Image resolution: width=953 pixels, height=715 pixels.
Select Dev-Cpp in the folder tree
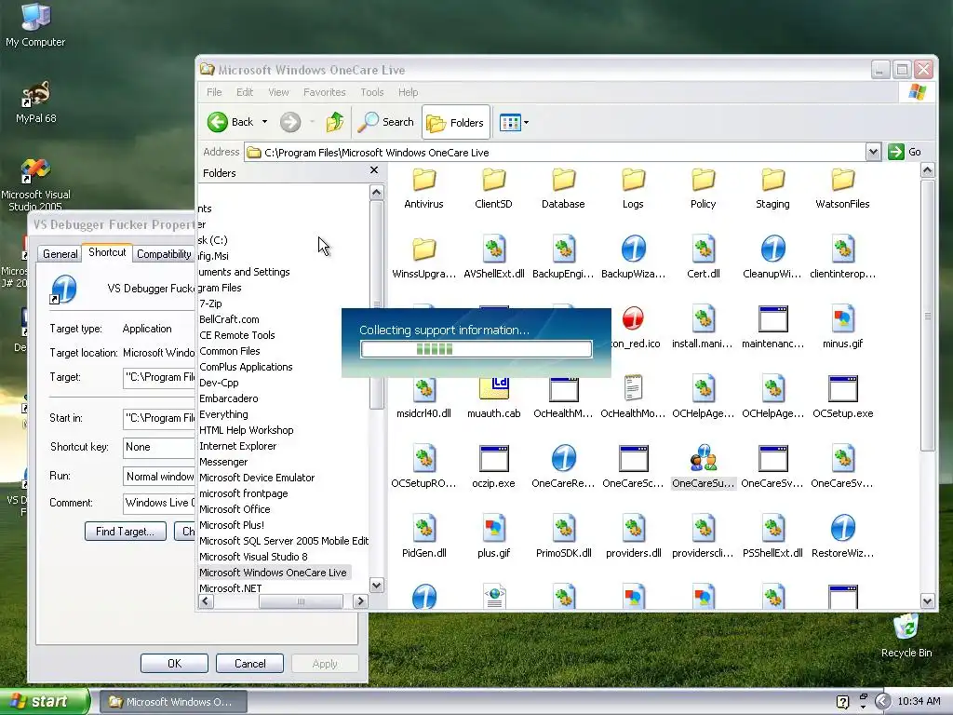tap(219, 383)
